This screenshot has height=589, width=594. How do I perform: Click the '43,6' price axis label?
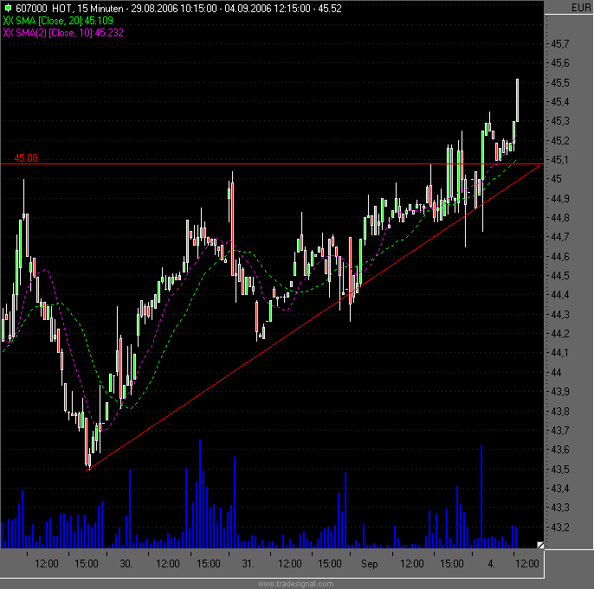(560, 450)
